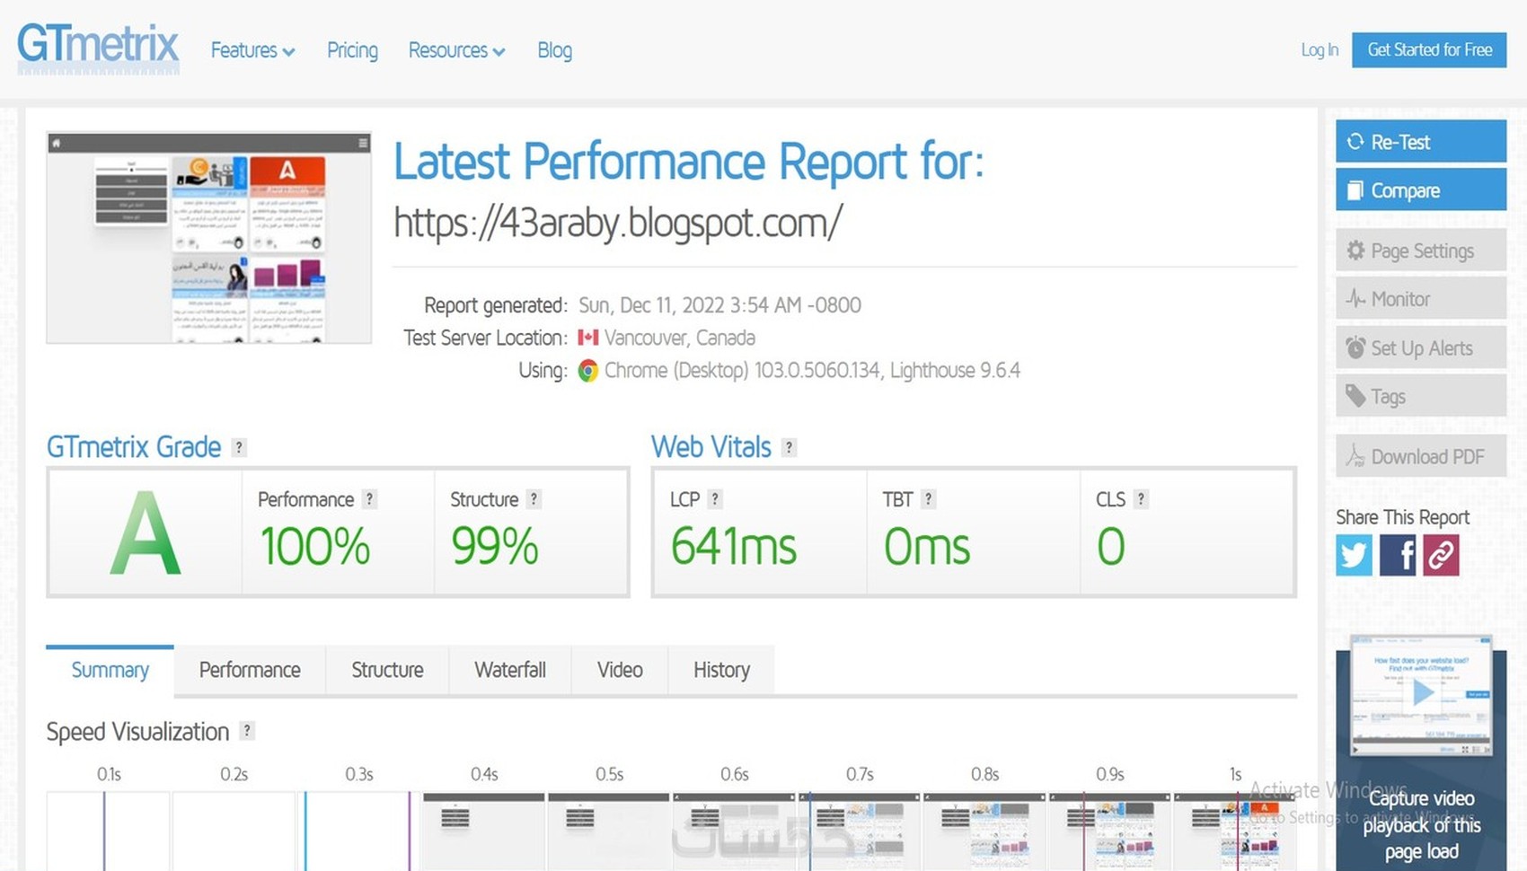Play the capture video preview
The image size is (1527, 871).
coord(1423,691)
